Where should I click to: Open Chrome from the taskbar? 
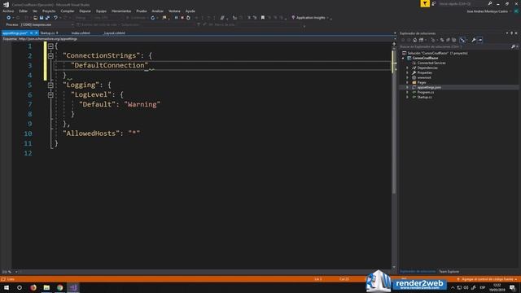(59, 287)
